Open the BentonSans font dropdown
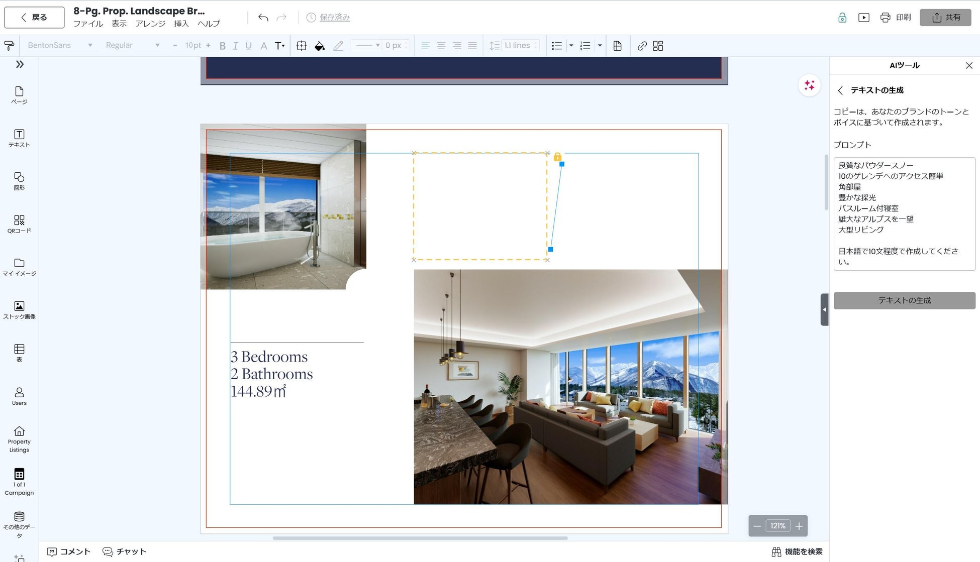This screenshot has height=562, width=980. click(x=60, y=45)
